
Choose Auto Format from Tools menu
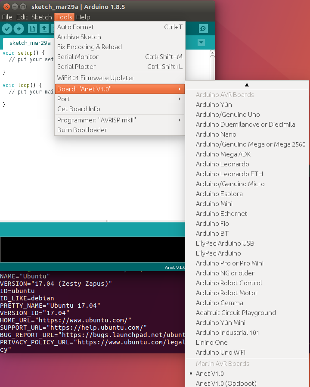pos(120,27)
